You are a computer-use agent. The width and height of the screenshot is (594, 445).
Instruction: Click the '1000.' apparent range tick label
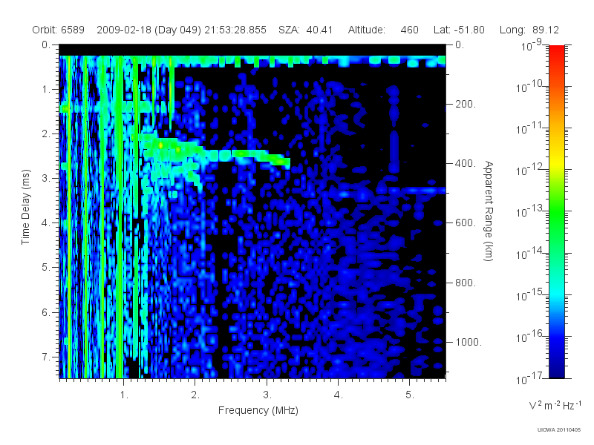(x=469, y=342)
